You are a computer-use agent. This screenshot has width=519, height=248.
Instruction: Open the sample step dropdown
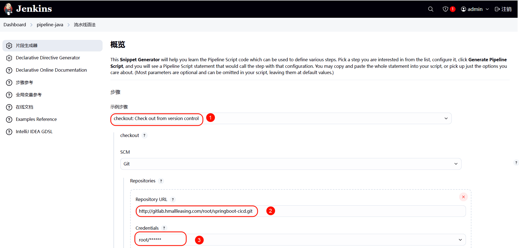point(281,118)
